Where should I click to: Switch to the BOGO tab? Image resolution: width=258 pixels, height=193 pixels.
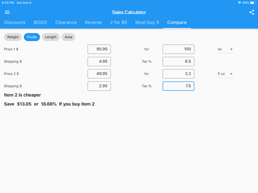tap(40, 23)
